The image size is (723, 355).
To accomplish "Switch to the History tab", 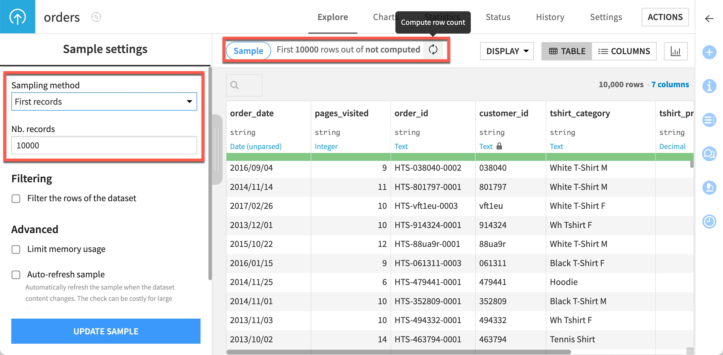I will [550, 17].
